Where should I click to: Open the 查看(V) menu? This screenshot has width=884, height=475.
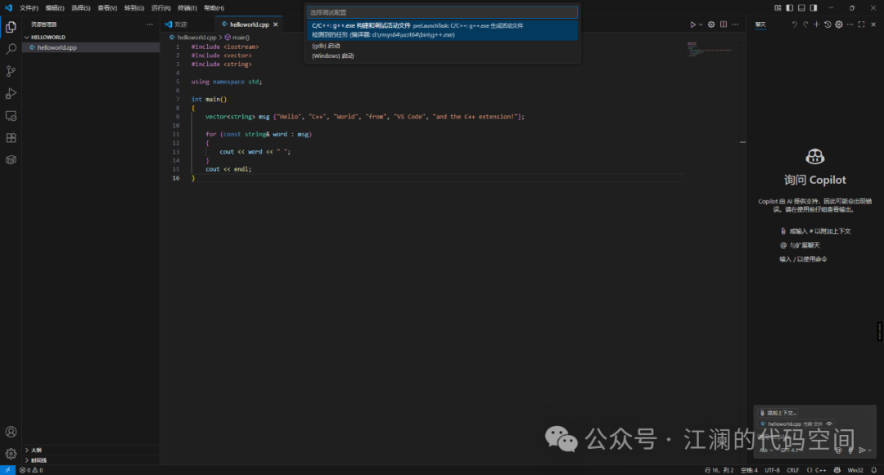pos(107,8)
